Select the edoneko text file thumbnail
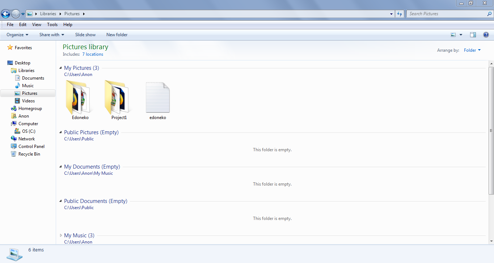This screenshot has width=494, height=263. (158, 98)
